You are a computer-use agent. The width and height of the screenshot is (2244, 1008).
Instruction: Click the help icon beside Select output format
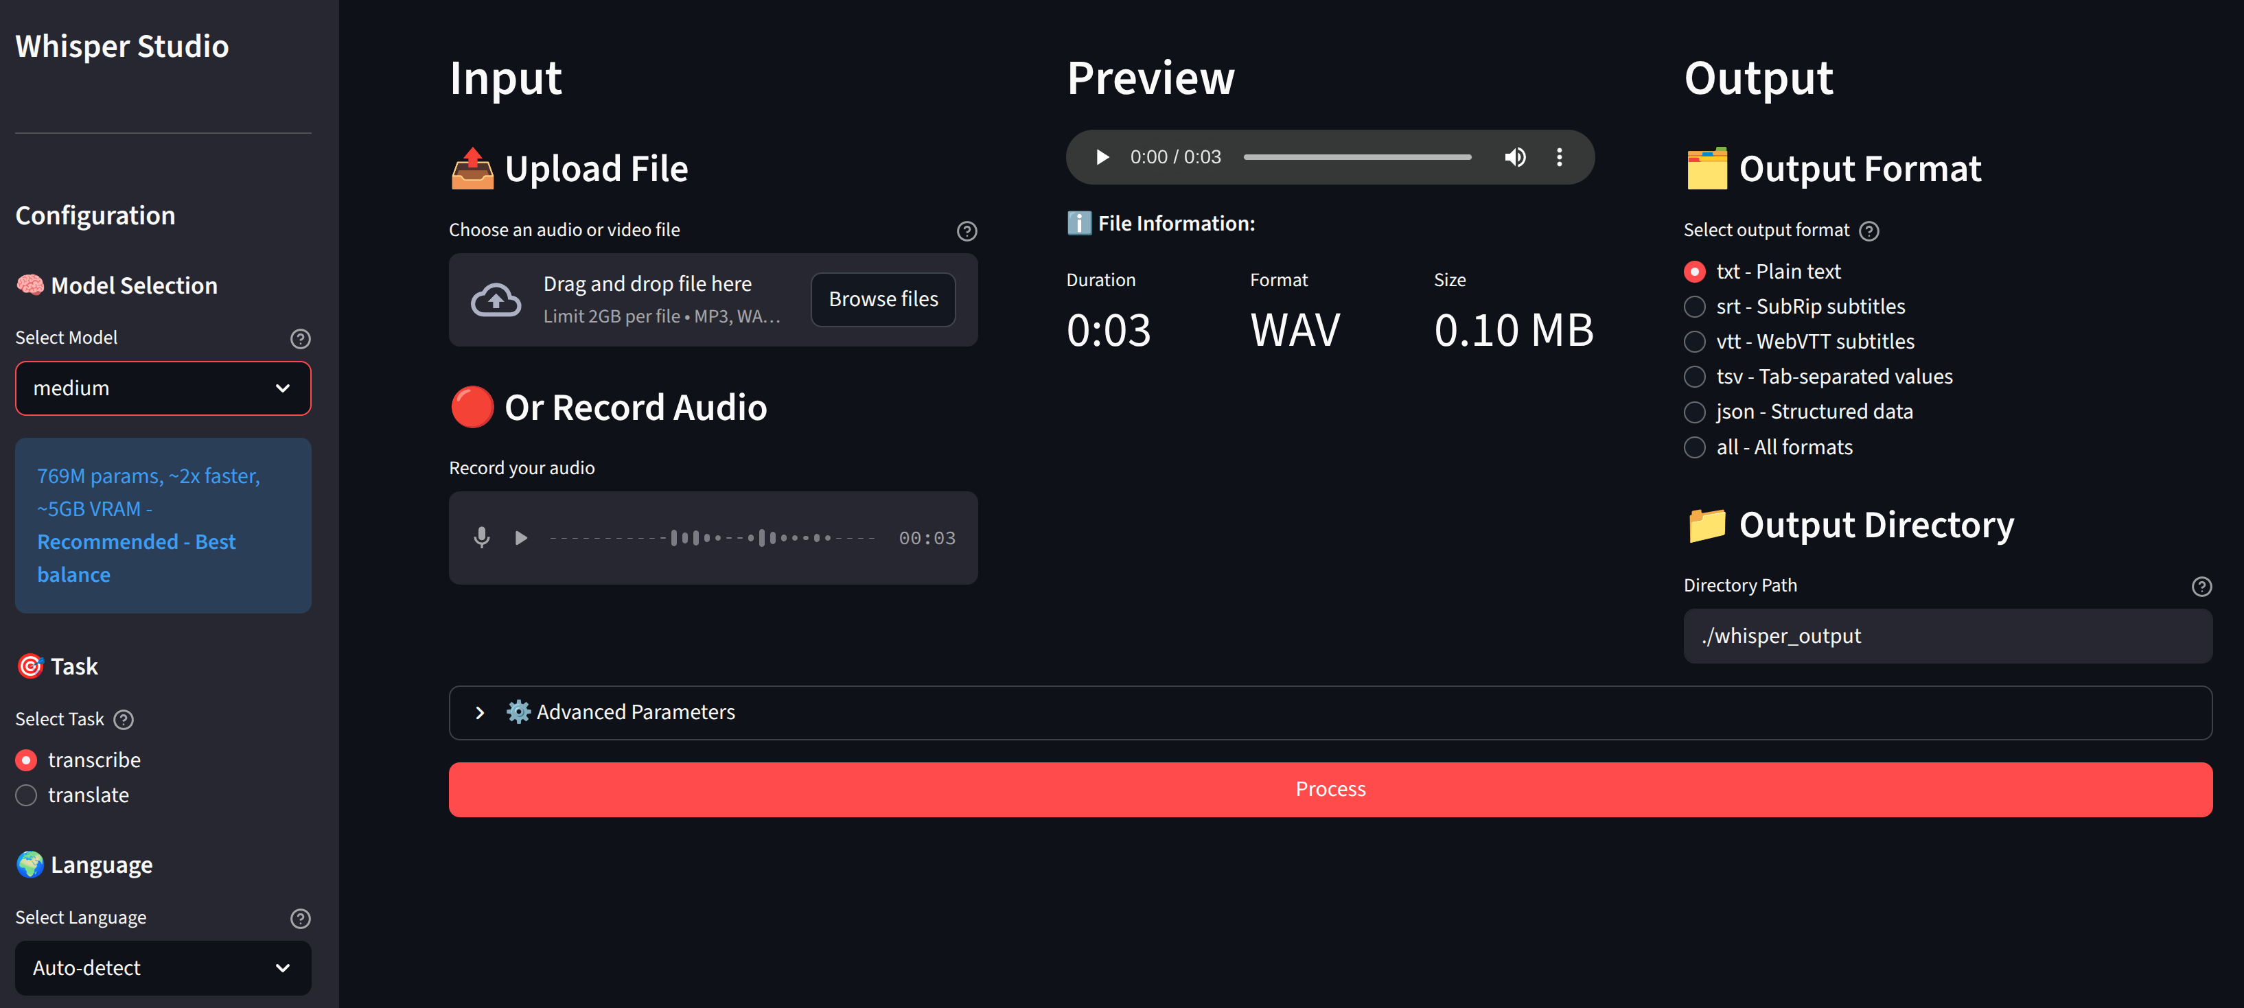point(1869,231)
